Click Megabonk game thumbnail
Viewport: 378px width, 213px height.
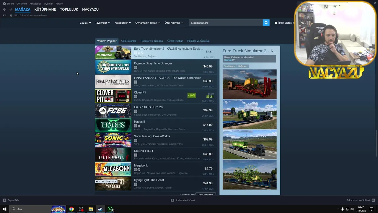point(113,169)
